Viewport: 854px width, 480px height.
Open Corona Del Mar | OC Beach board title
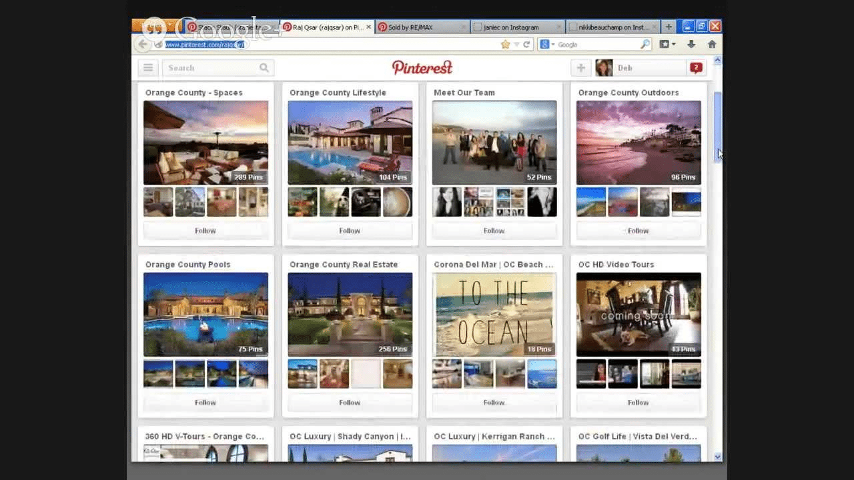point(494,265)
